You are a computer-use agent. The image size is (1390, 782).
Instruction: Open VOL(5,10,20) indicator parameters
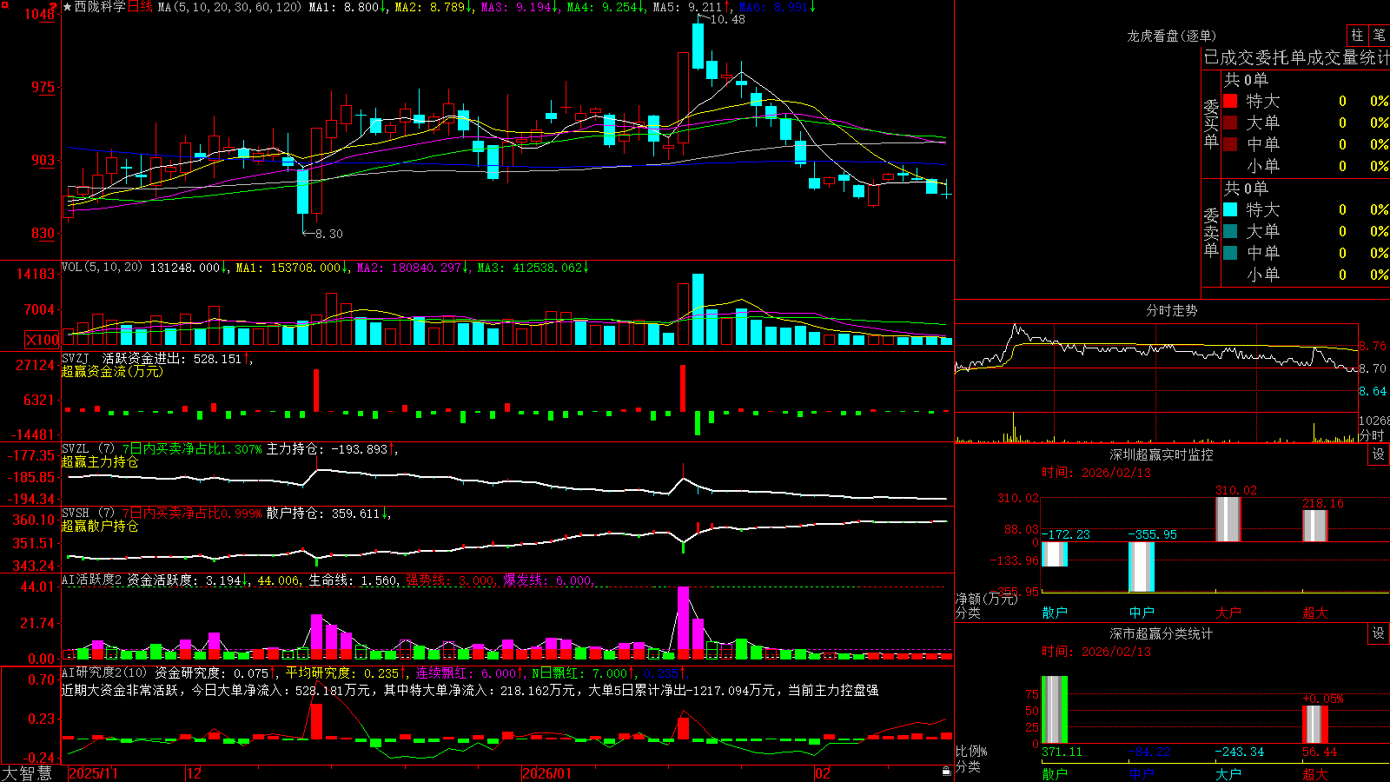tap(102, 268)
